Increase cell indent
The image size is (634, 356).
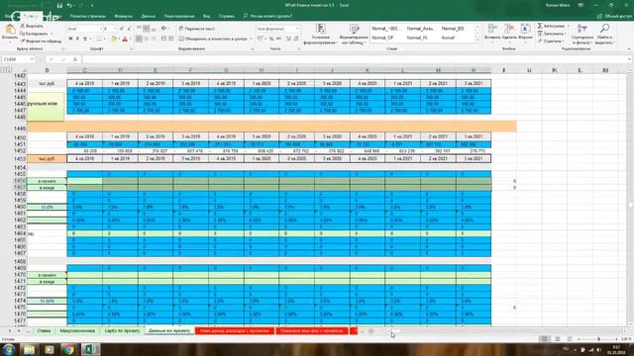pos(170,39)
